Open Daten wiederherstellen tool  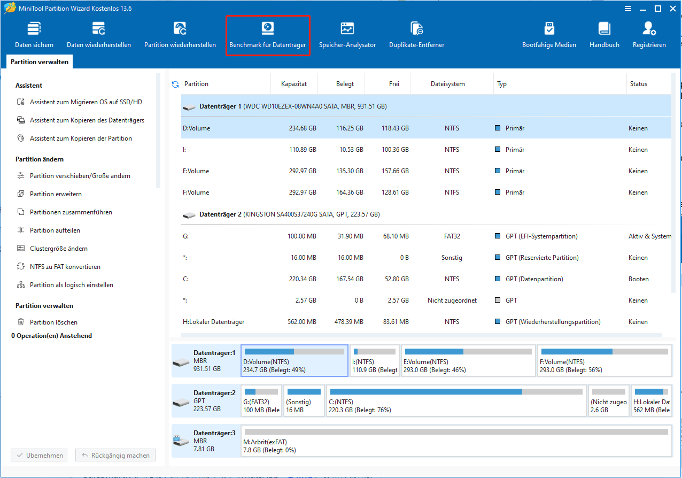pyautogui.click(x=99, y=35)
